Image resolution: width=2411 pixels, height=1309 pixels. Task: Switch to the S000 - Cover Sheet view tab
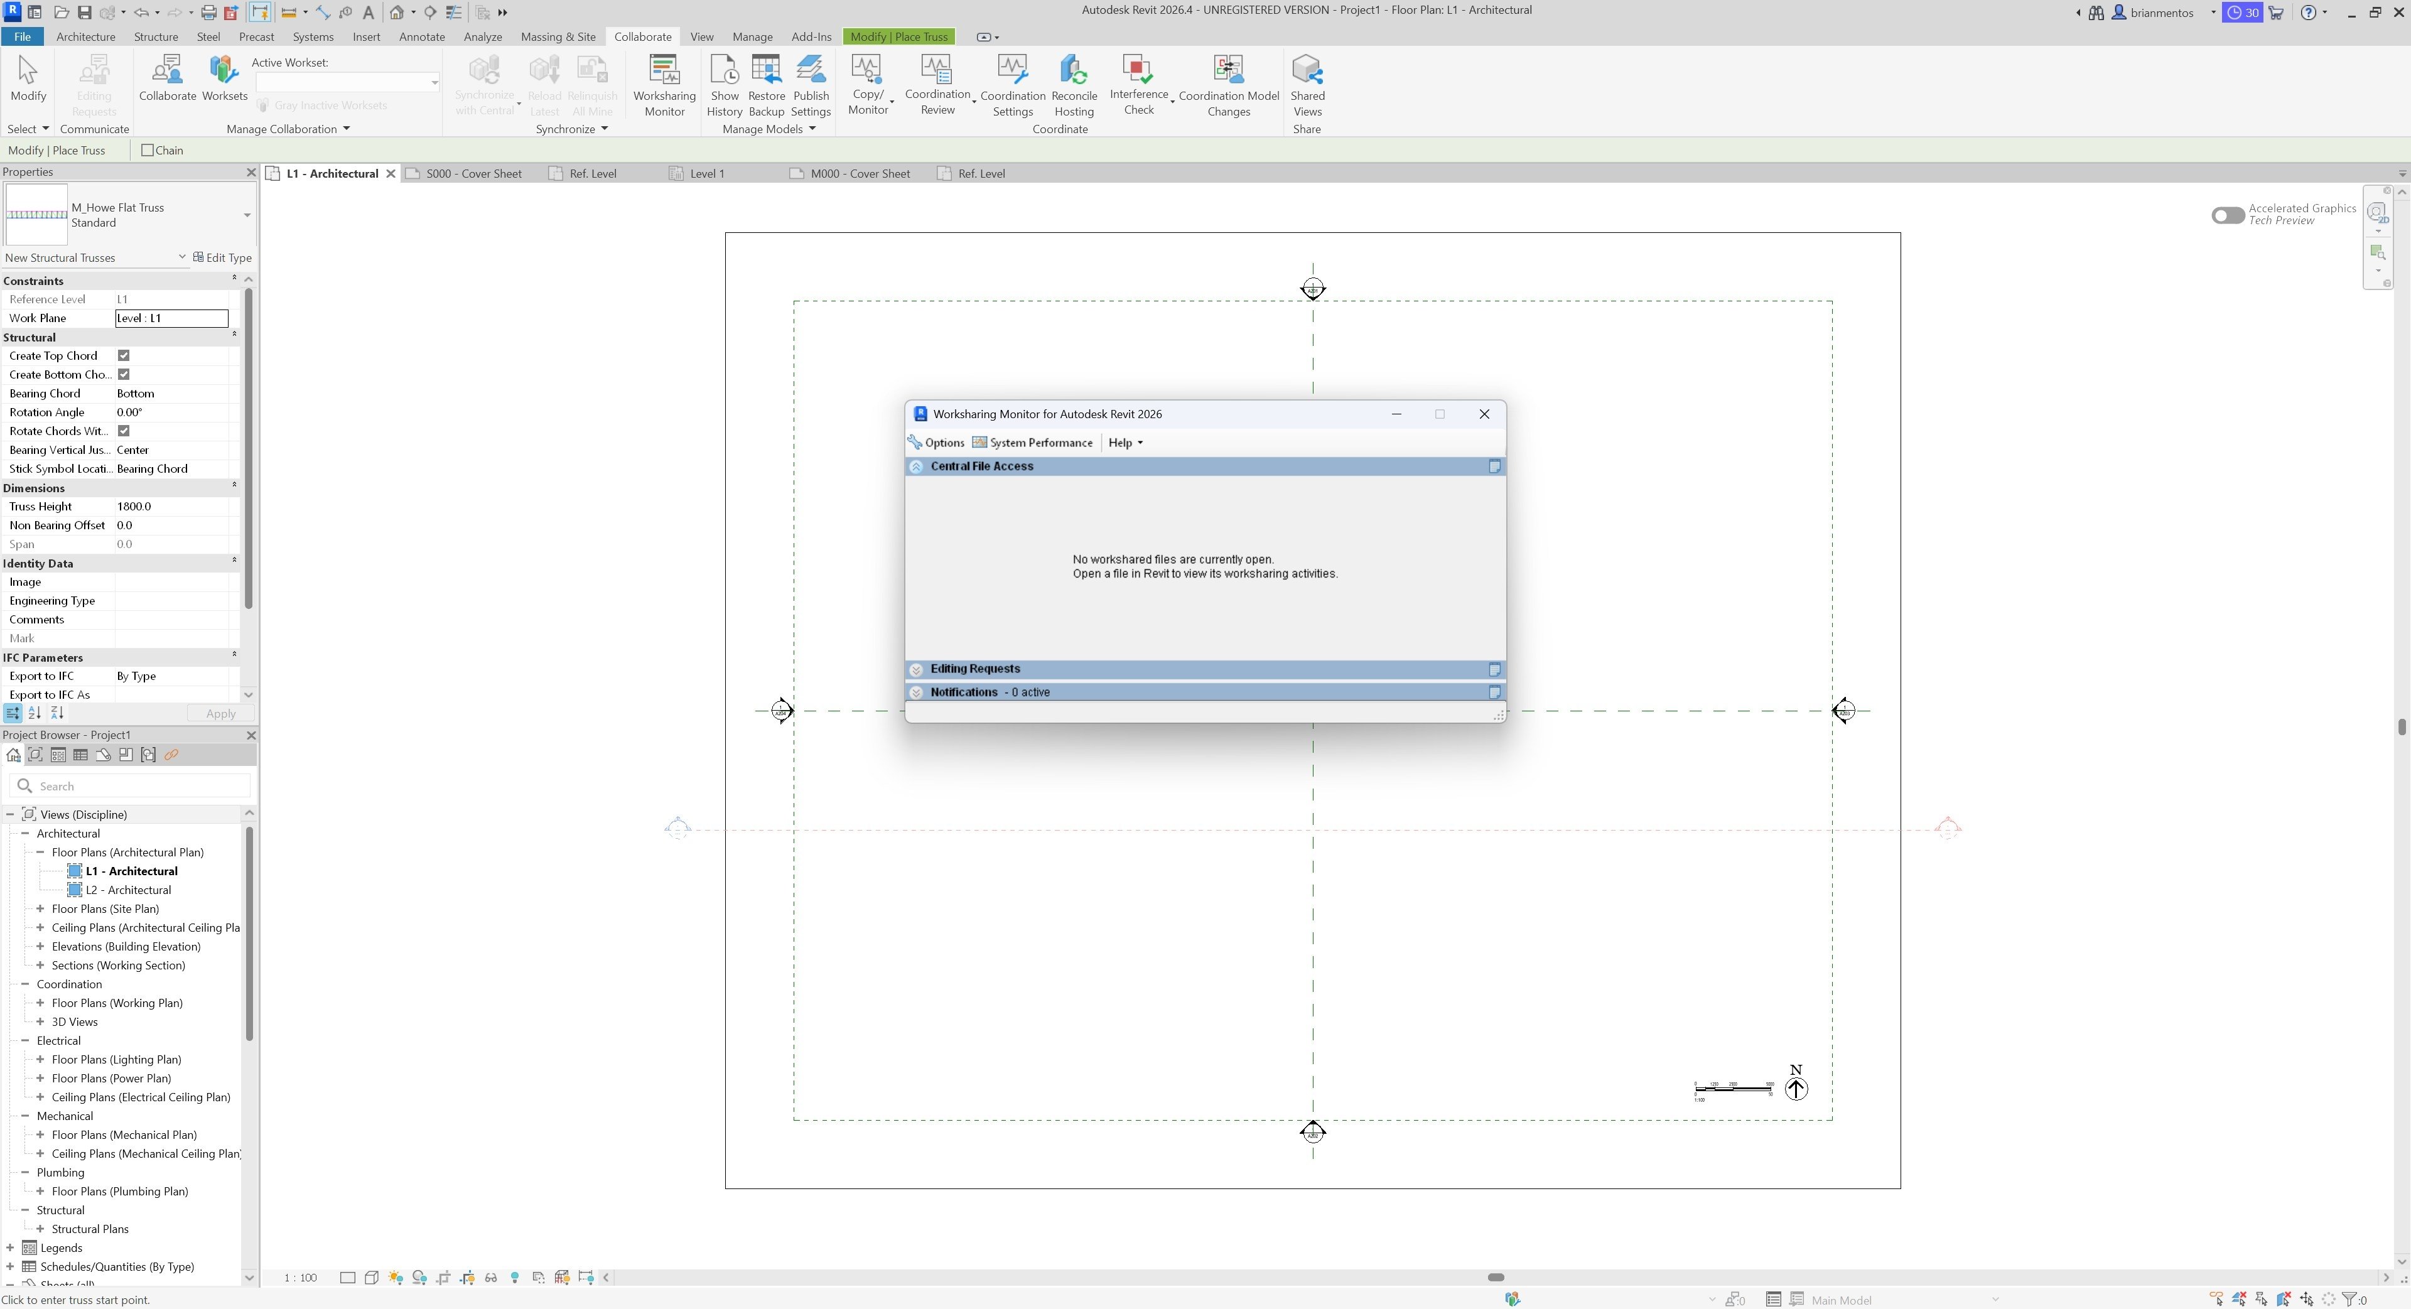(x=473, y=173)
